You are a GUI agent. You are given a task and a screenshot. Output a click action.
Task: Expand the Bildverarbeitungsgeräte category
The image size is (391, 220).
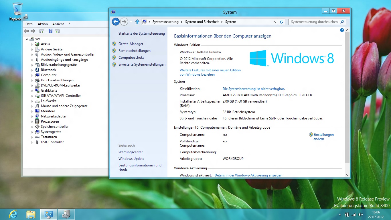tap(32, 65)
